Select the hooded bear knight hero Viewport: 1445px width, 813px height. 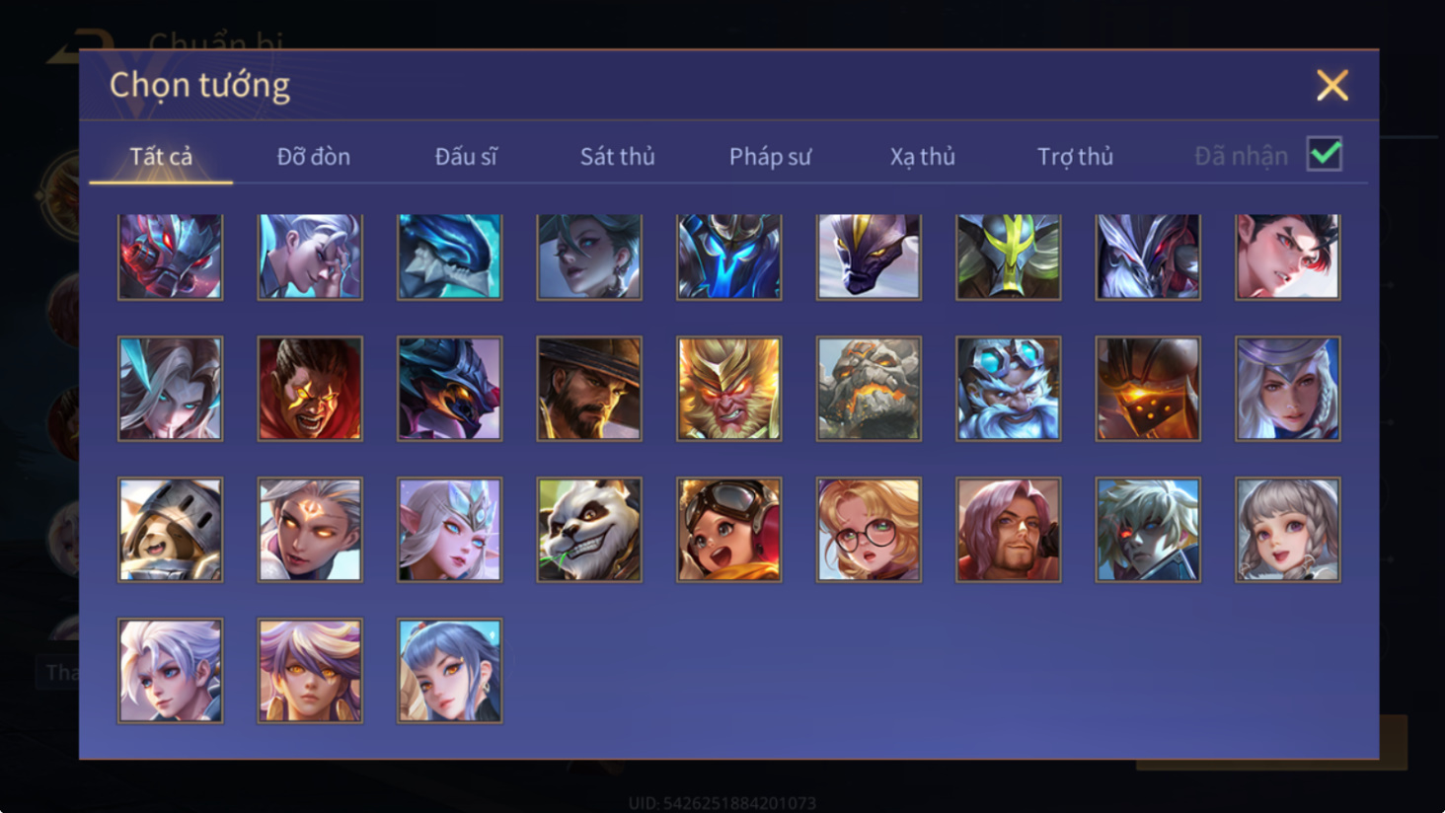click(171, 530)
